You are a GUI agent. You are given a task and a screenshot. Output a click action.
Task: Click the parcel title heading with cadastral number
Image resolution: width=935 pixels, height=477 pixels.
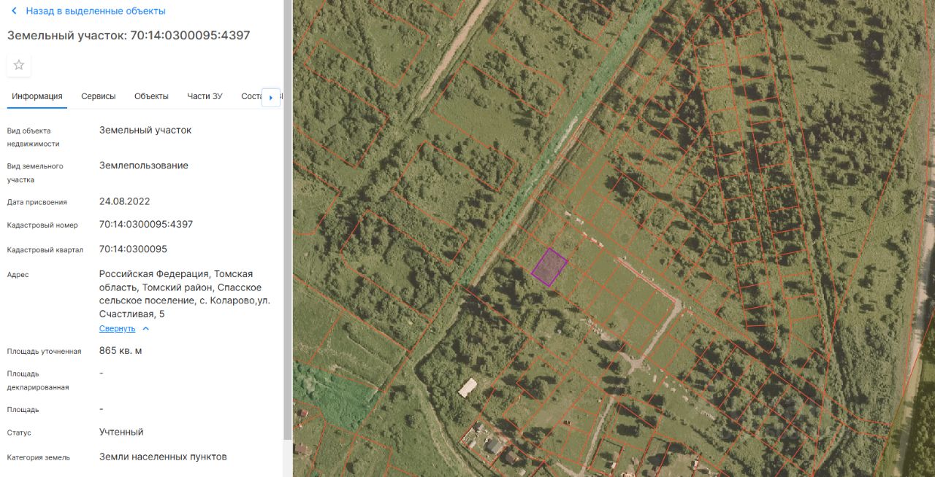point(129,36)
